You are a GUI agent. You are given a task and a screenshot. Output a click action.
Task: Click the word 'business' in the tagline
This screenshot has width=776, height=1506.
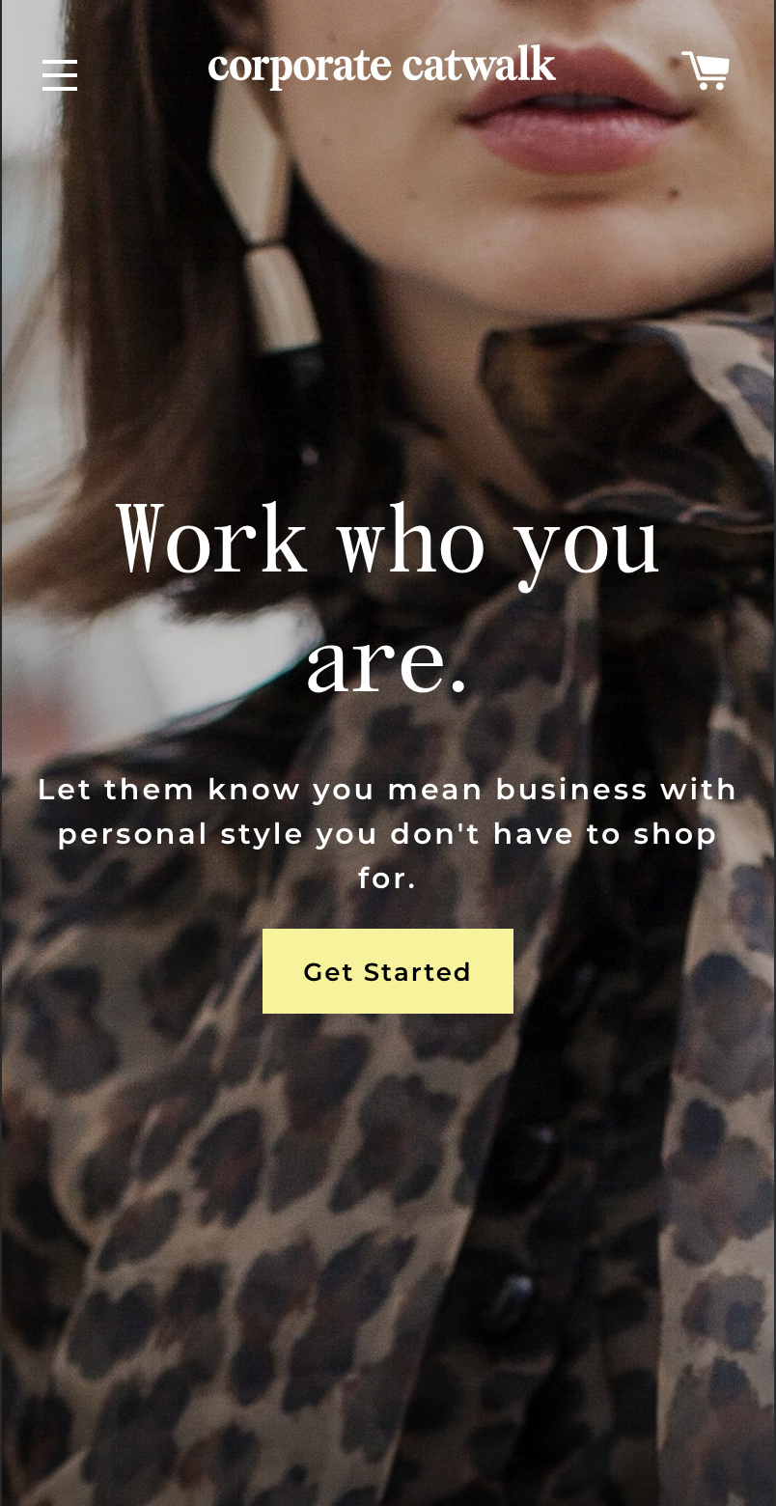[x=572, y=789]
